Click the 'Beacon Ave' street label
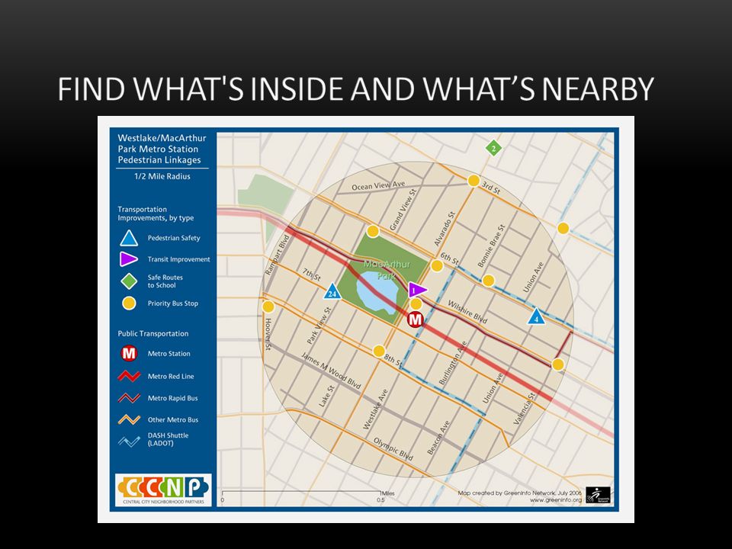The width and height of the screenshot is (732, 549). click(x=438, y=438)
